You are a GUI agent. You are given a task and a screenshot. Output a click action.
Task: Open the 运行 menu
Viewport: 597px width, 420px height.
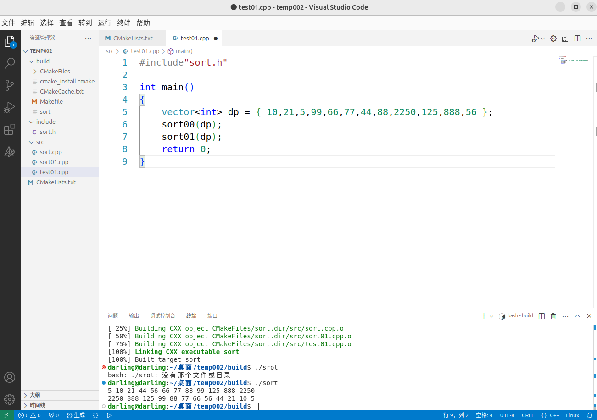105,23
